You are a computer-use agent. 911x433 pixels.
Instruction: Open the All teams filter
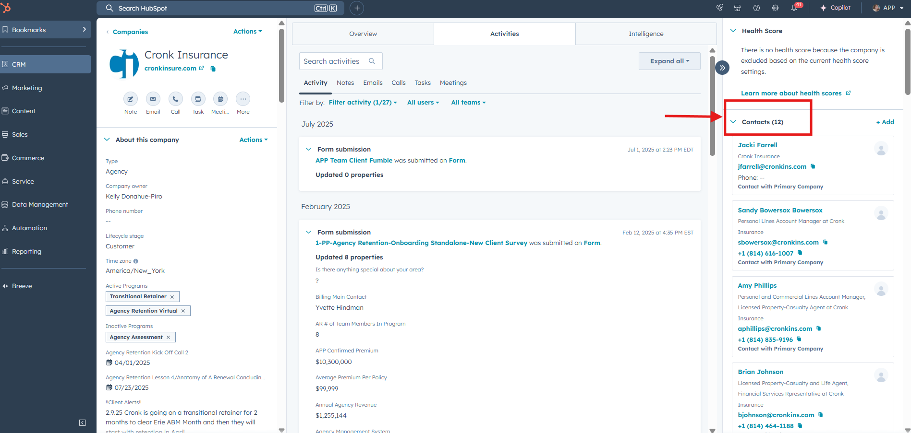(x=468, y=103)
